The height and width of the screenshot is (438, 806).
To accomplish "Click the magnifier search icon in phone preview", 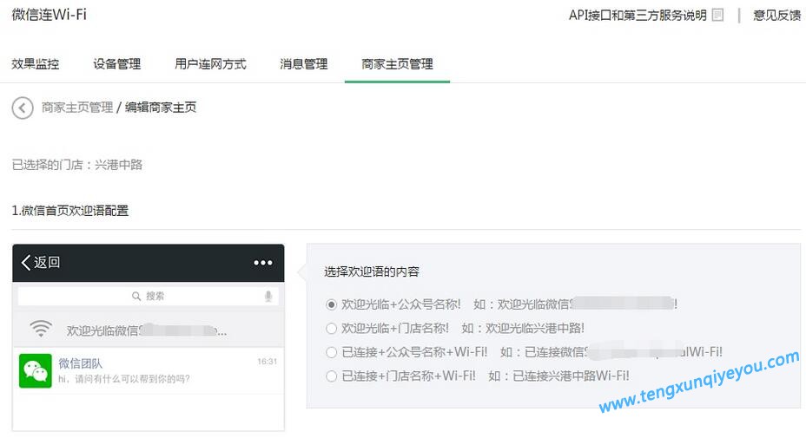I will (136, 297).
